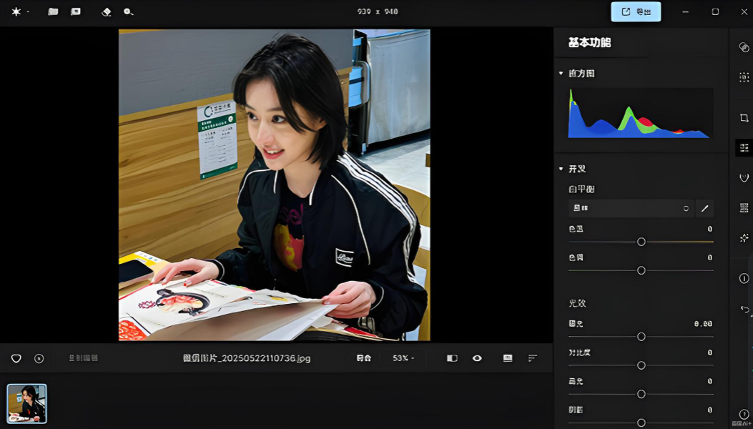Click the info icon in right sidebar
This screenshot has height=429, width=753.
pyautogui.click(x=744, y=278)
